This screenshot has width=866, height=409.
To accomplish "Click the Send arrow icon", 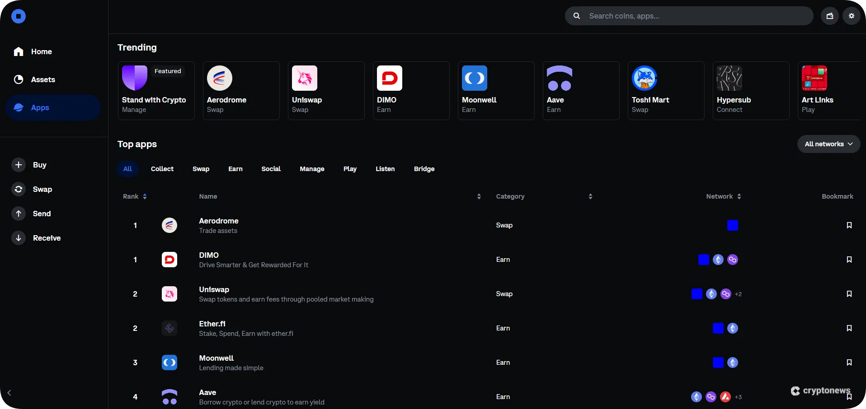I will 19,214.
